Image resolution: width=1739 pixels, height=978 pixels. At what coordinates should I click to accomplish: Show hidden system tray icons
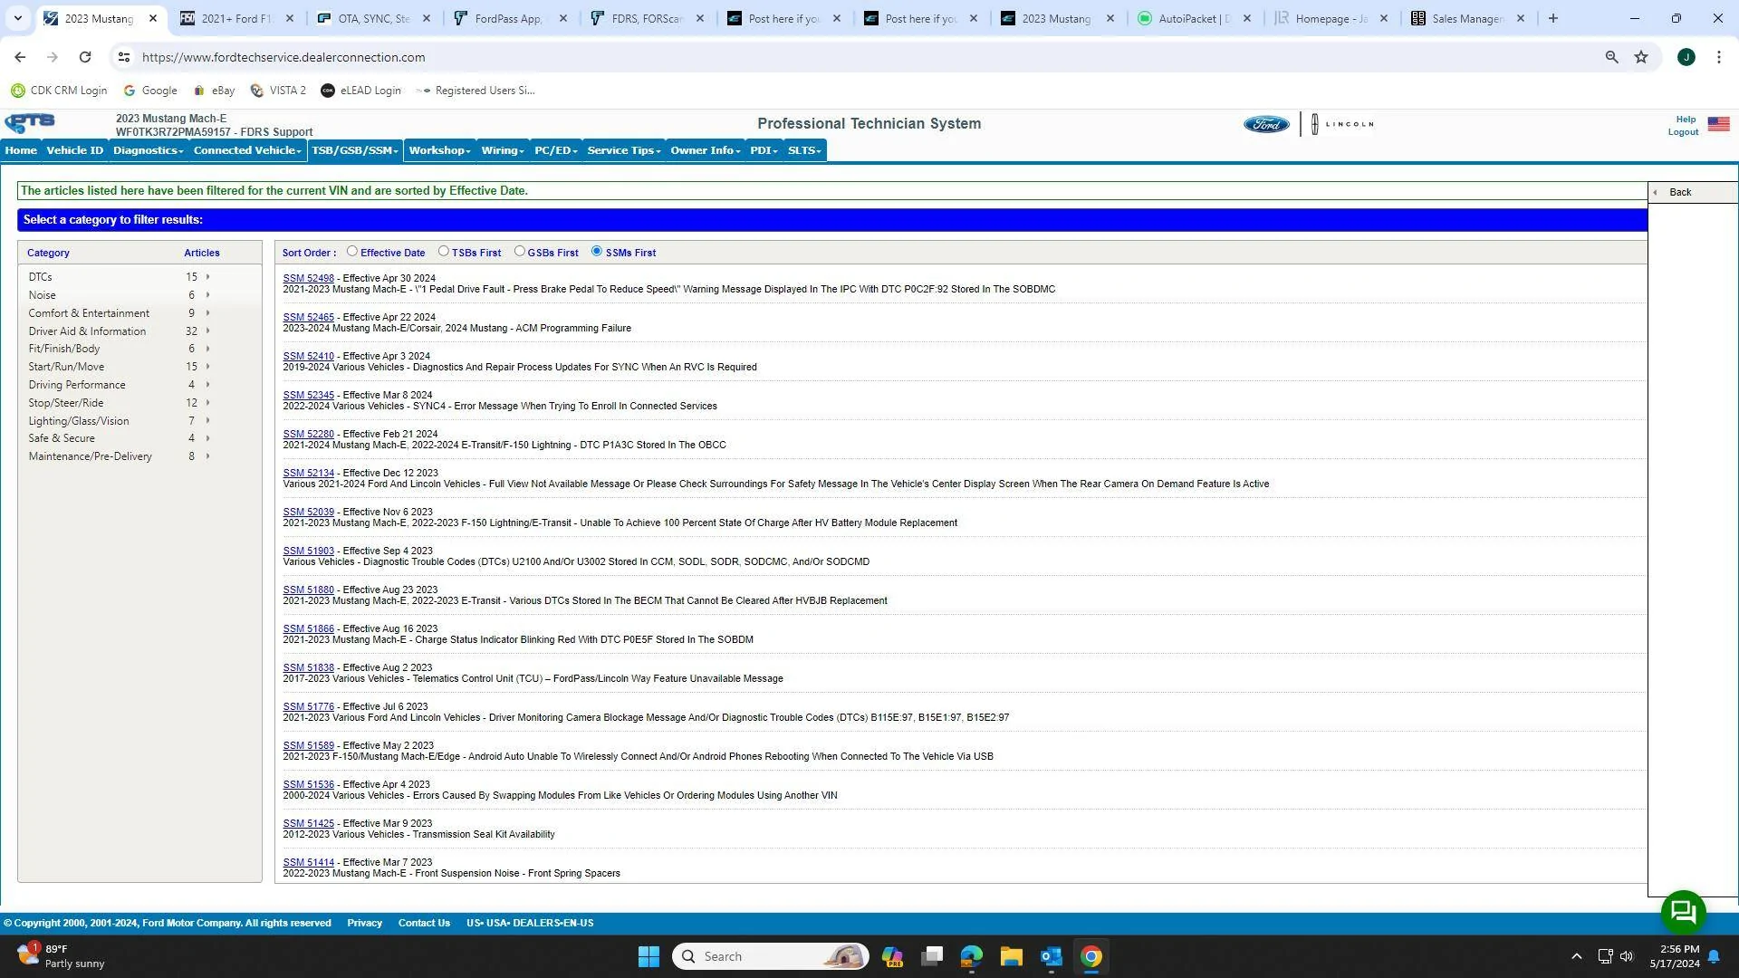tap(1576, 956)
